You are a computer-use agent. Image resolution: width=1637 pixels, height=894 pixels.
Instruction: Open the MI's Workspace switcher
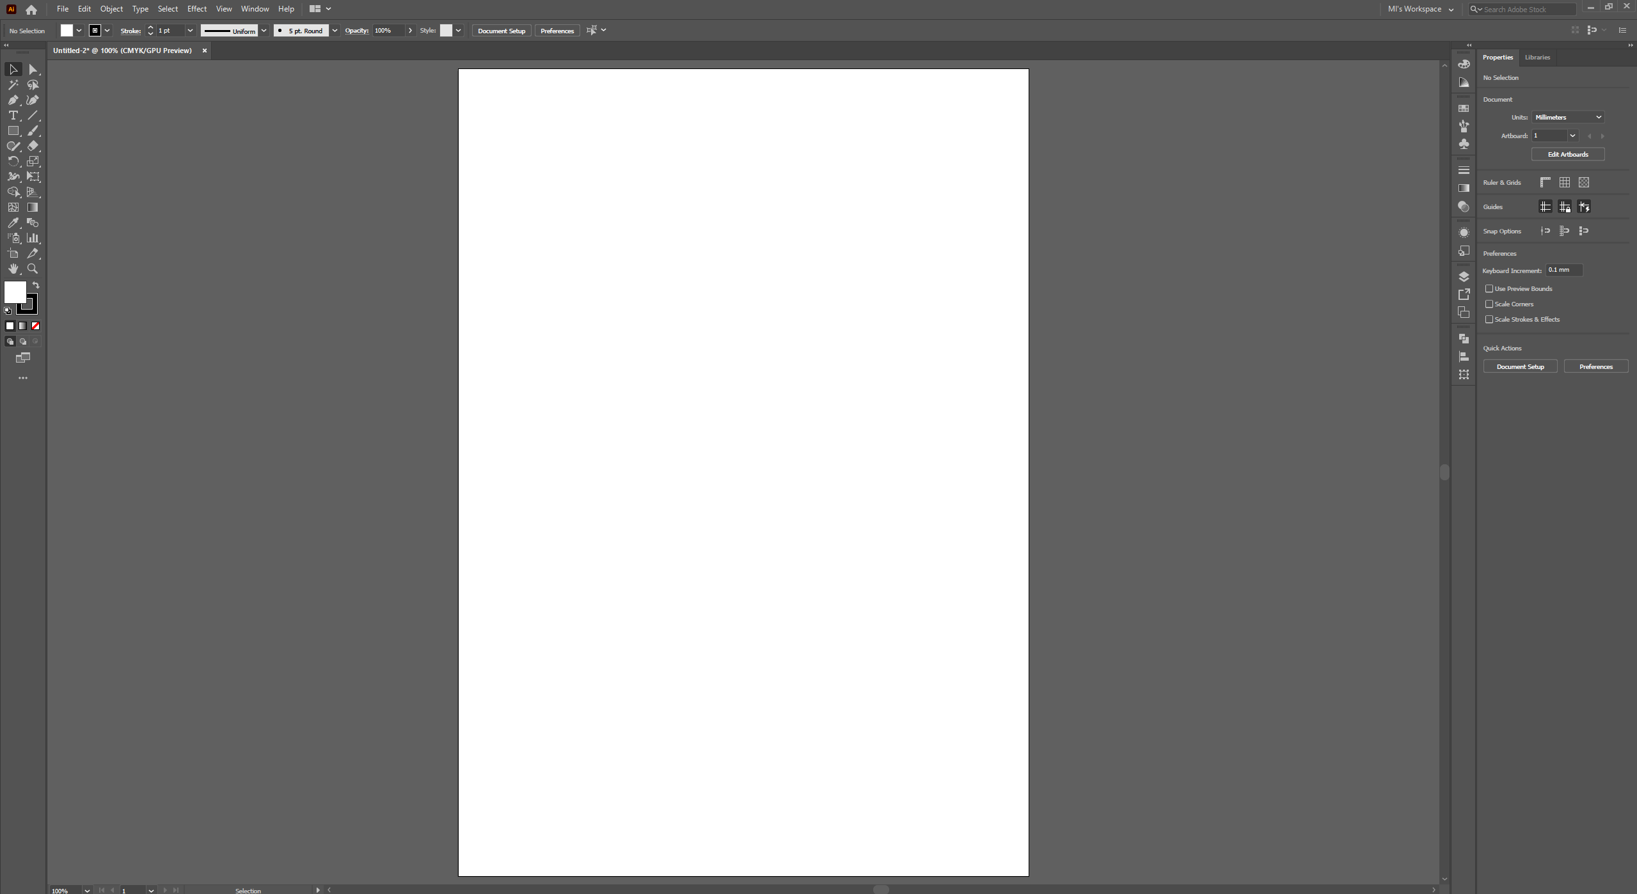[x=1421, y=9]
